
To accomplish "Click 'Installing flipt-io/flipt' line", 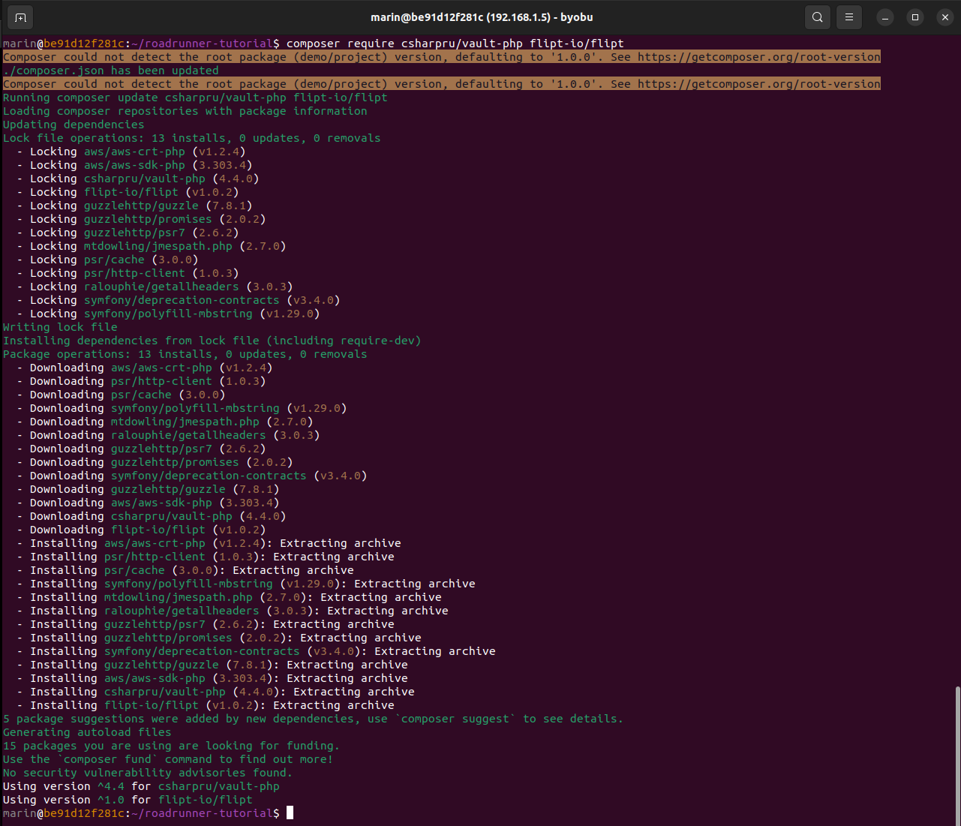I will (x=206, y=705).
